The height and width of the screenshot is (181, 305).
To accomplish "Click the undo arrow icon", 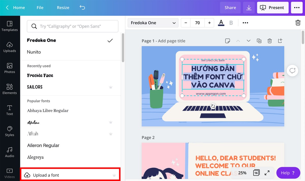I will coord(82,7).
